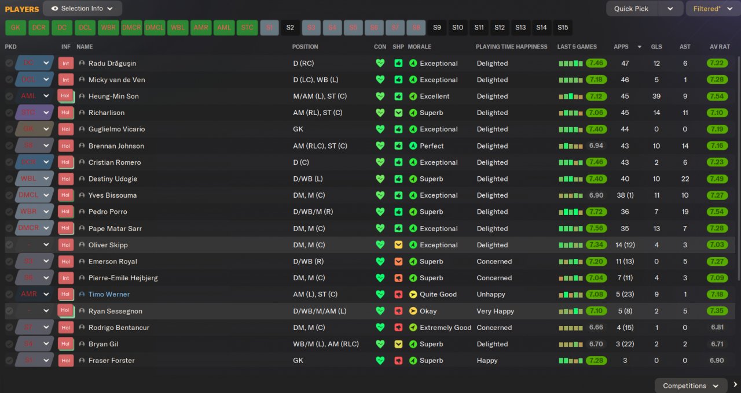This screenshot has width=741, height=393.
Task: Toggle the picked checkbox for Micky van de Ven
Action: 9,80
